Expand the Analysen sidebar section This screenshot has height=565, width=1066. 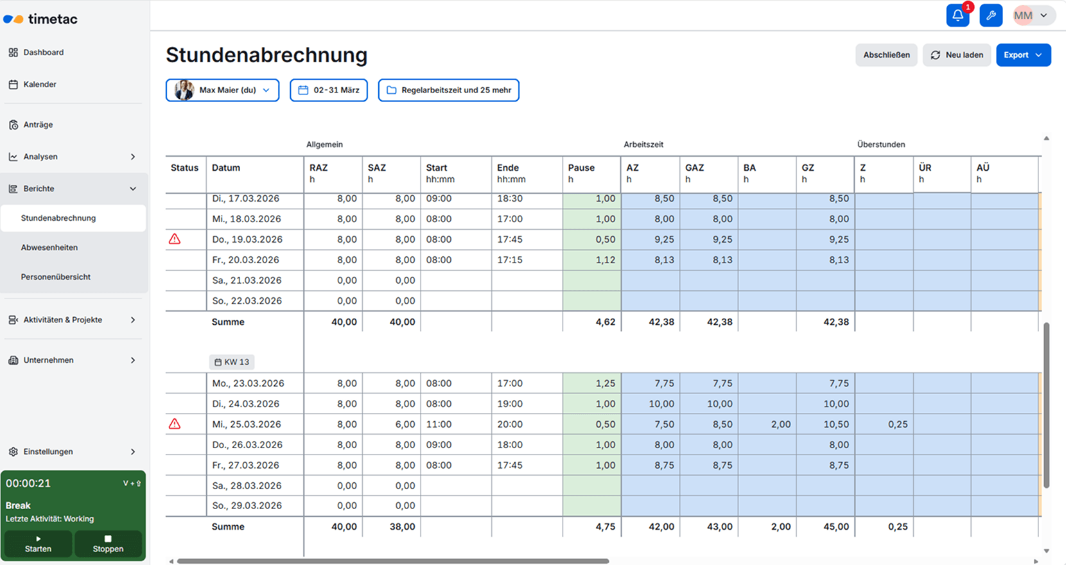(133, 157)
